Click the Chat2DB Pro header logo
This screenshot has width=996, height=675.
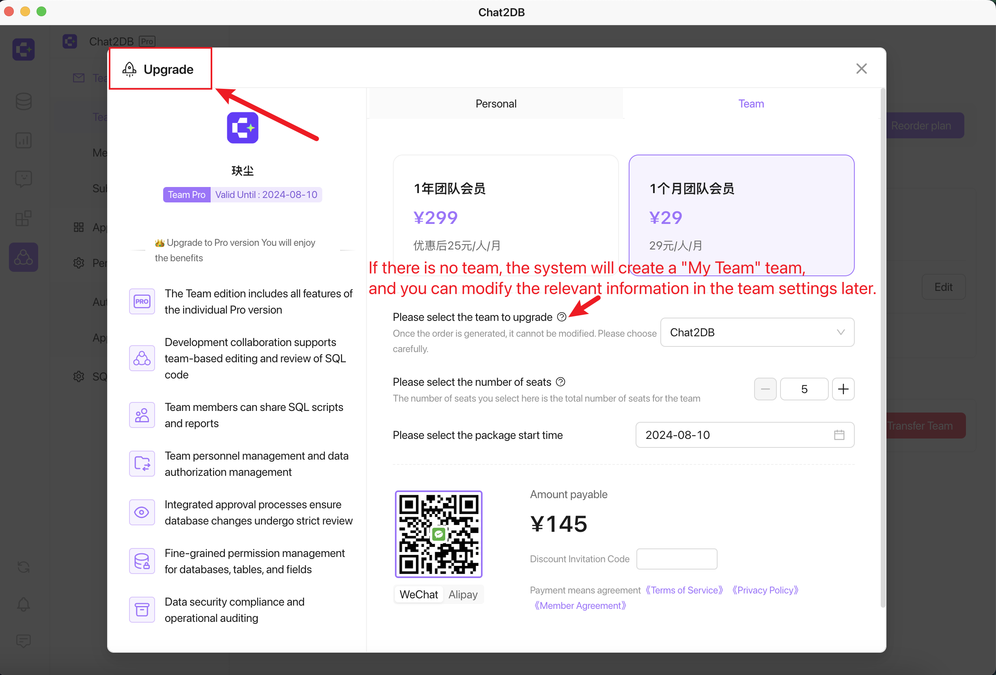[x=70, y=41]
